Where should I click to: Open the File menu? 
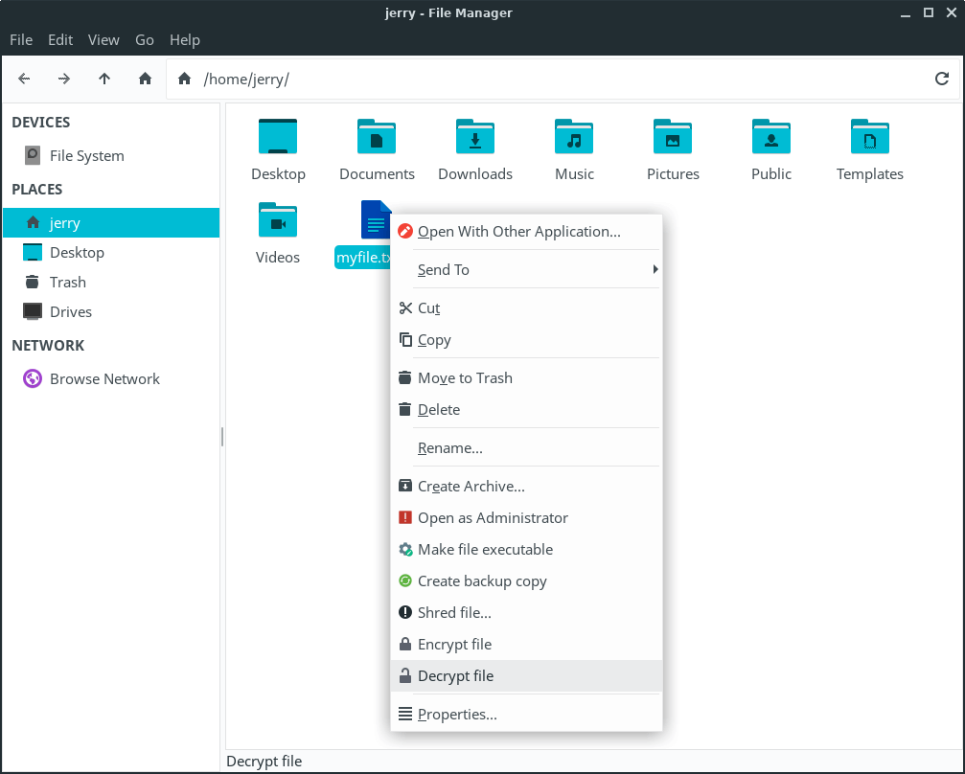21,39
